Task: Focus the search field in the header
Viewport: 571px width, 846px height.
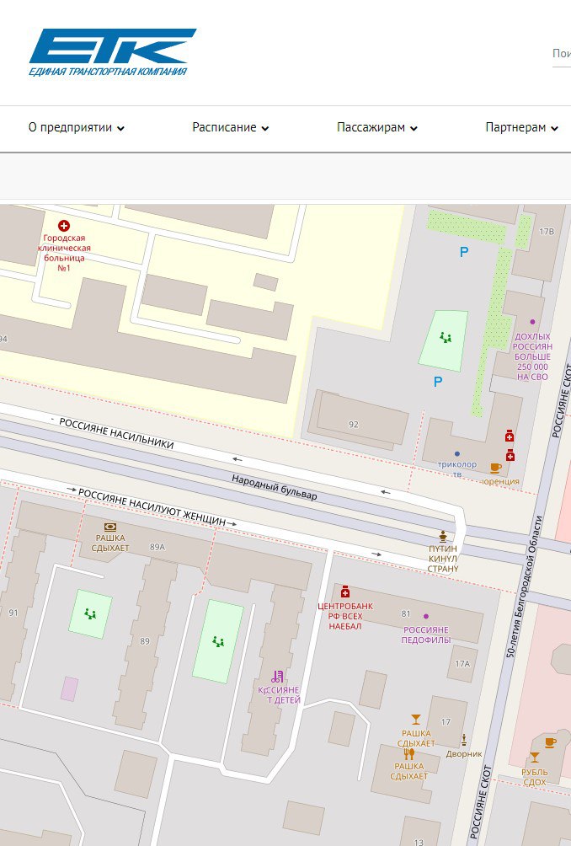Action: pos(561,53)
